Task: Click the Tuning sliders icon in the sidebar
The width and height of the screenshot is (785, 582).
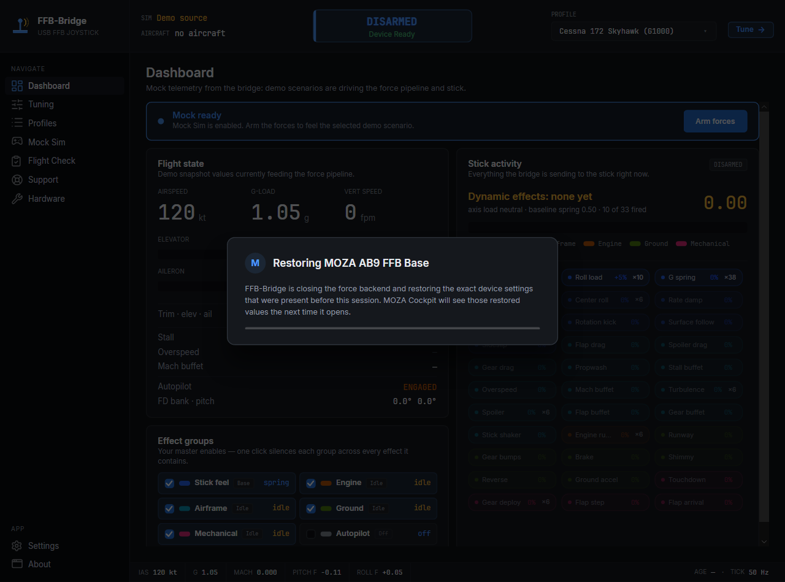Action: (17, 104)
